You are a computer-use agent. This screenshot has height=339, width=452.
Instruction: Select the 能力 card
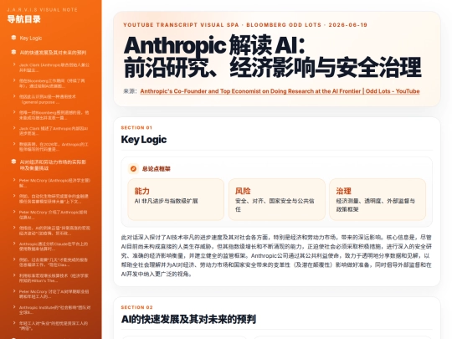(176, 199)
